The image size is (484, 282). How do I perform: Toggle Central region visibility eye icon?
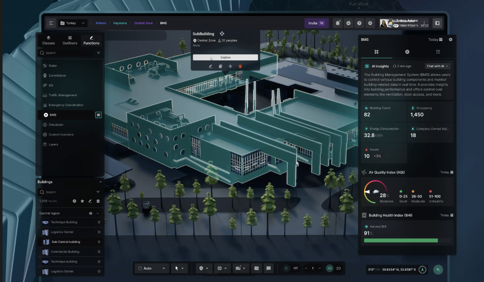[90, 213]
